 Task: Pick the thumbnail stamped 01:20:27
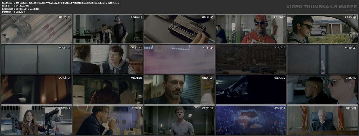323,90
